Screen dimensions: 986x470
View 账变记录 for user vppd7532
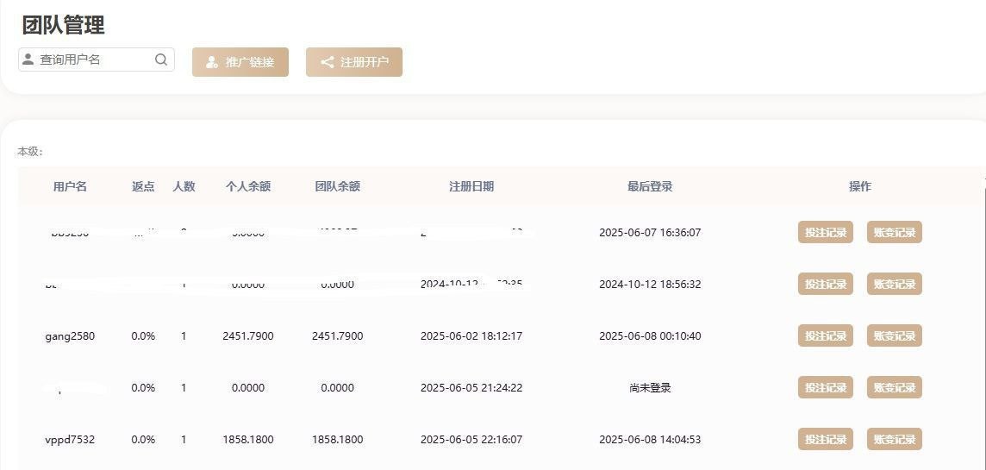coord(894,439)
